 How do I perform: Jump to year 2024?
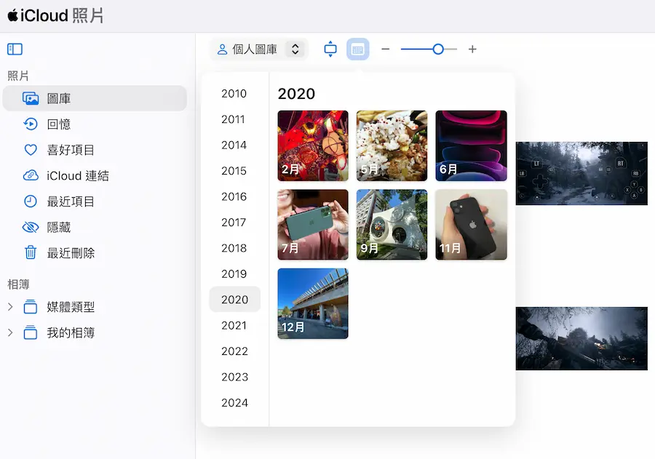tap(234, 402)
